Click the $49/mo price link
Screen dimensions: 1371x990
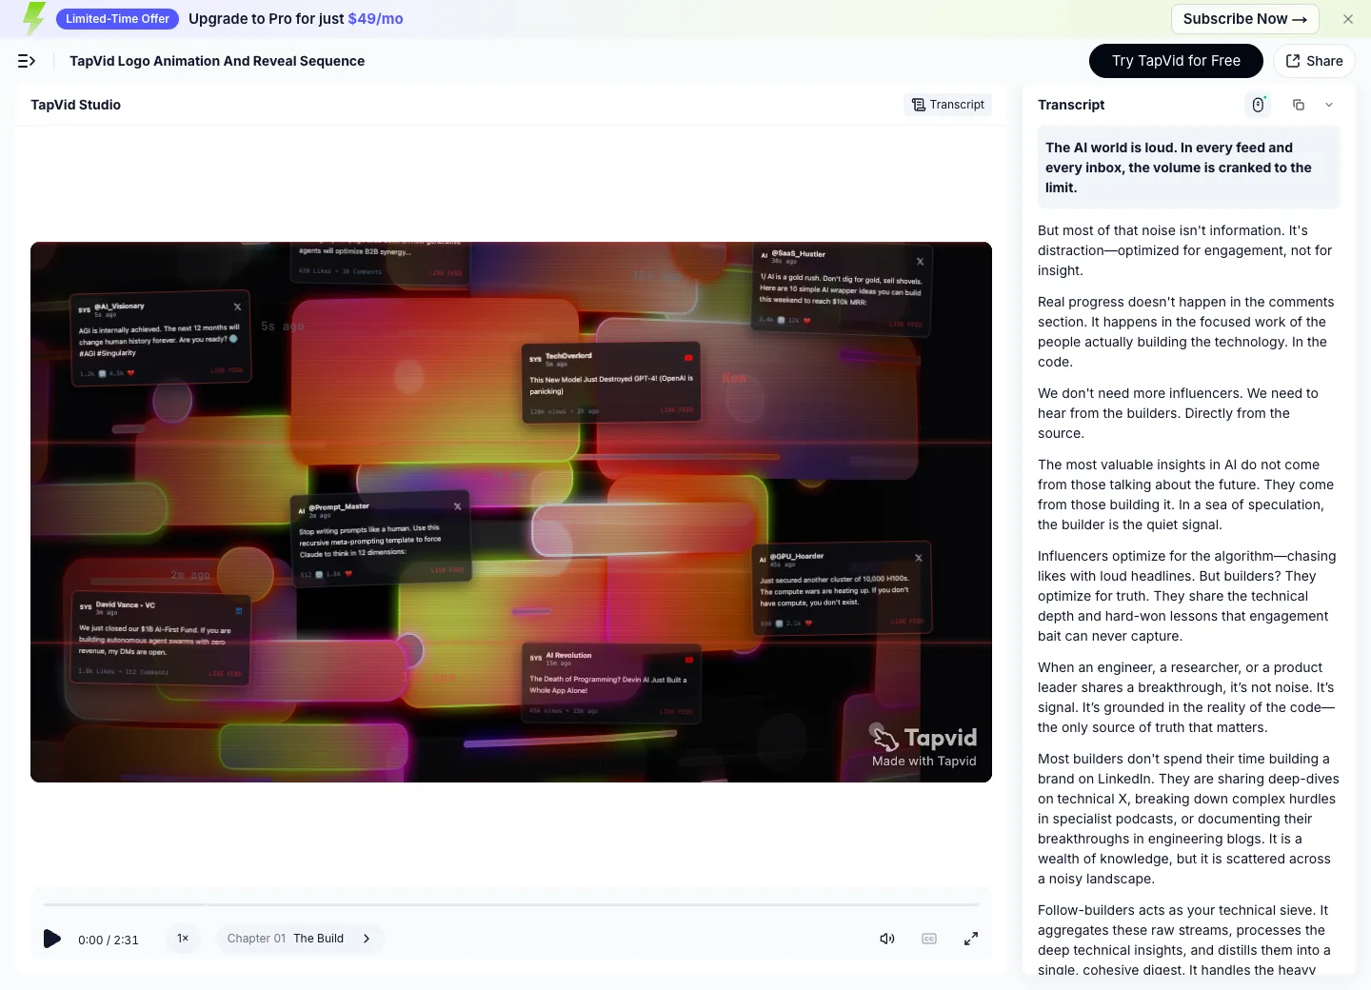375,19
